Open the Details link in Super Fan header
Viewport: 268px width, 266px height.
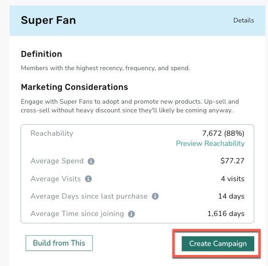coord(244,20)
